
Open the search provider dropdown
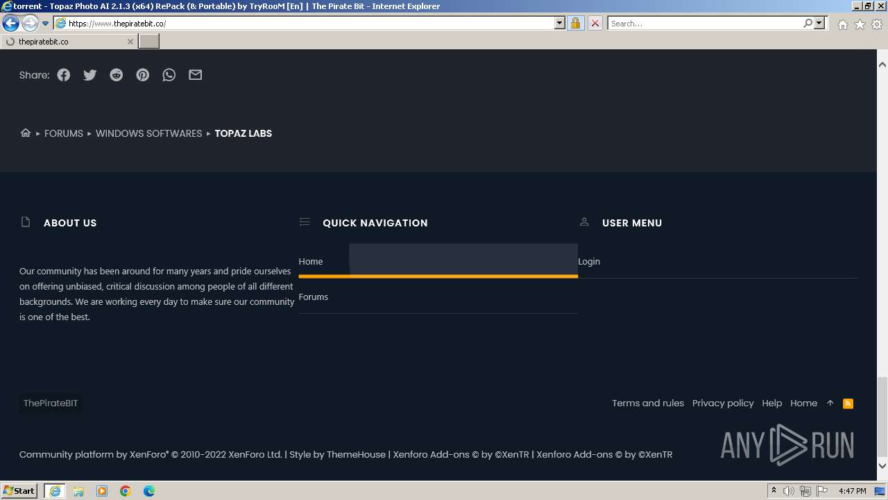[819, 23]
